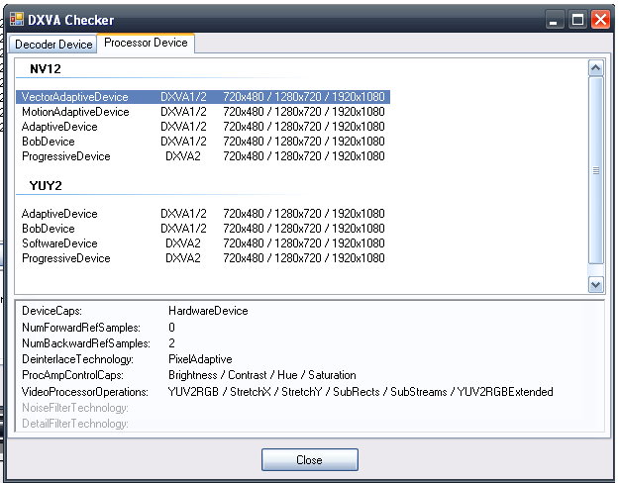
Task: Click the DXVA Checker title bar icon
Action: (17, 19)
